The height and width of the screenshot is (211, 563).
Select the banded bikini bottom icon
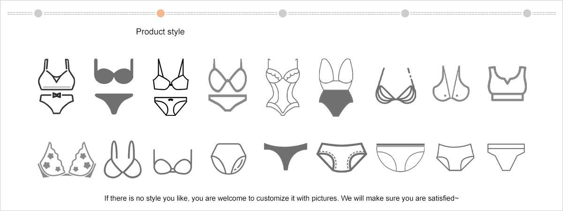click(x=506, y=157)
